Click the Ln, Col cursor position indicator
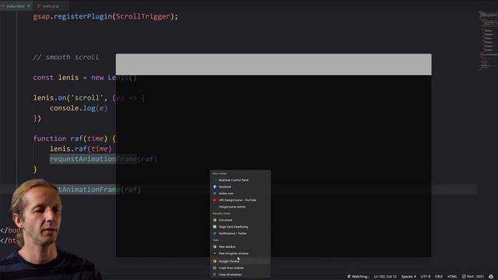This screenshot has width=498, height=280. click(385, 277)
